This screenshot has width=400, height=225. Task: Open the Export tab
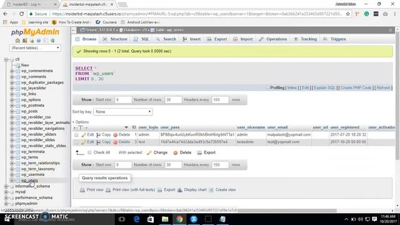click(217, 39)
